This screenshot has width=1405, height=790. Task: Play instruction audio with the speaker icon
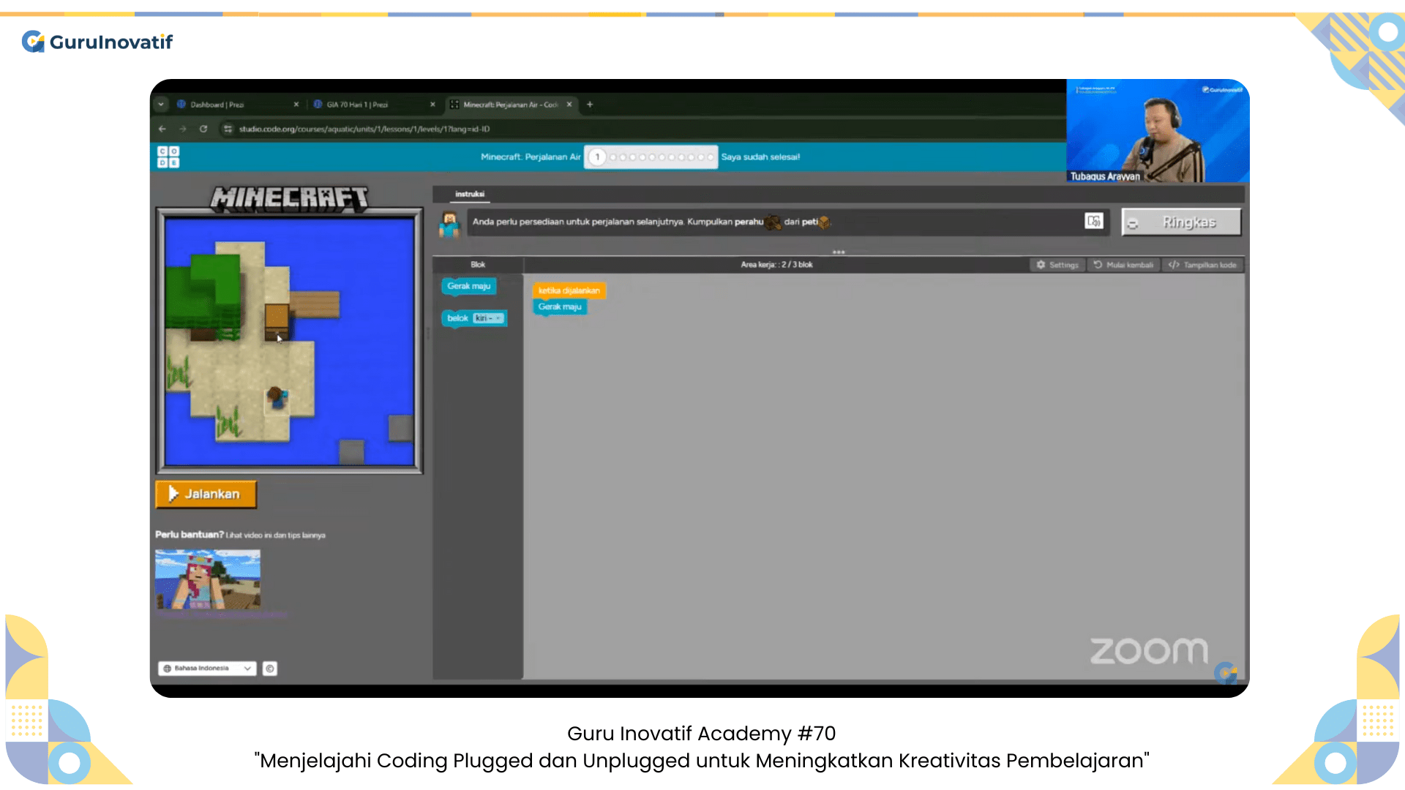pos(1094,221)
